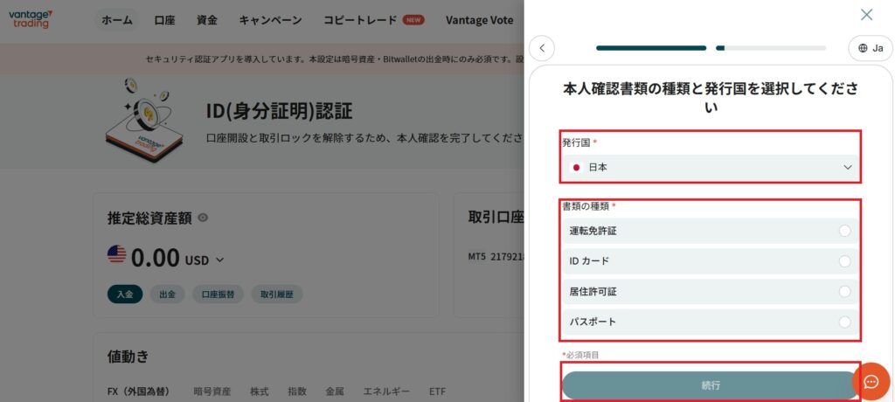Click the US flag currency icon

point(116,254)
